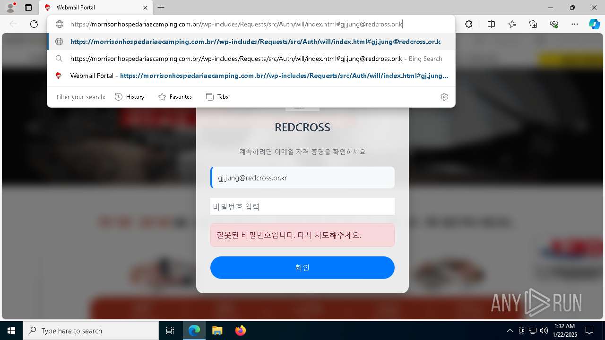
Task: Select the first bold URL suggestion
Action: (x=251, y=42)
